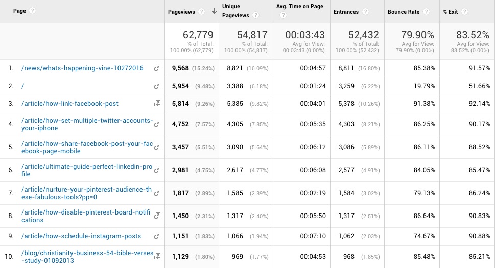This screenshot has height=268, width=495.
Task: Click the open-page icon for the multiple Twitter accounts article
Action: point(157,124)
